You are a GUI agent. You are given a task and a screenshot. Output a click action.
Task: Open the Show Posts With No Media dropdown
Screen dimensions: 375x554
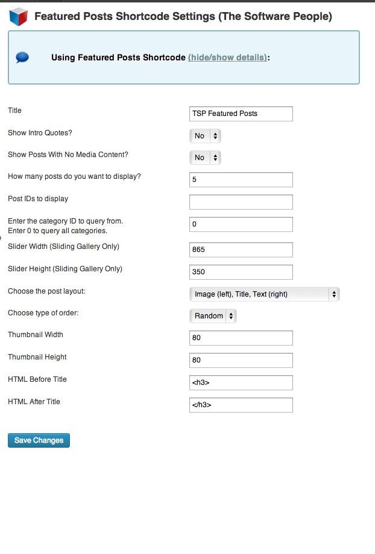[205, 158]
